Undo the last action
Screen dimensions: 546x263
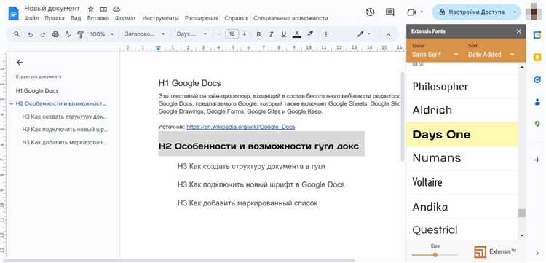pyautogui.click(x=31, y=34)
